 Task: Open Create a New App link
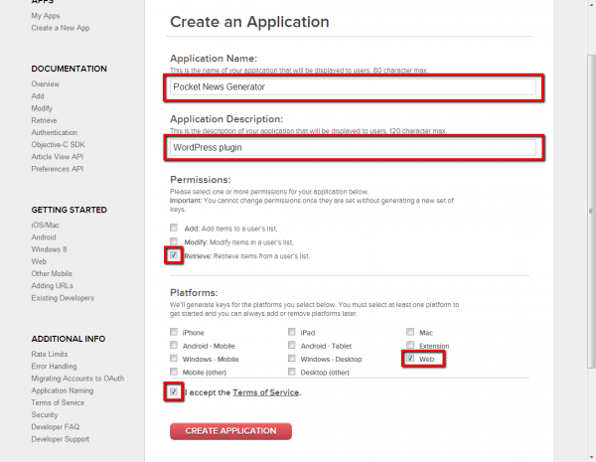[61, 28]
